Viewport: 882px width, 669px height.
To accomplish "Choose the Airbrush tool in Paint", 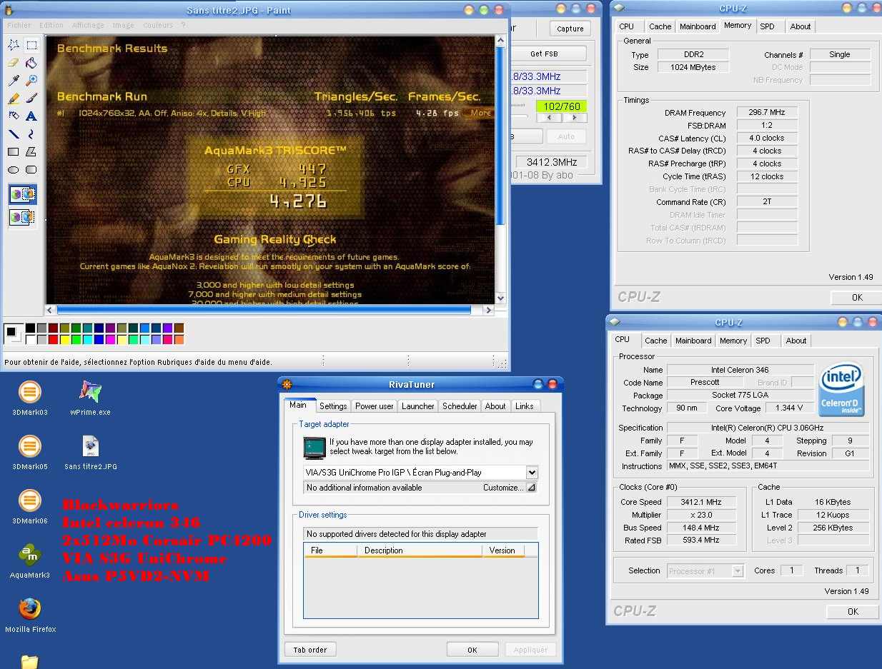I will tap(14, 116).
